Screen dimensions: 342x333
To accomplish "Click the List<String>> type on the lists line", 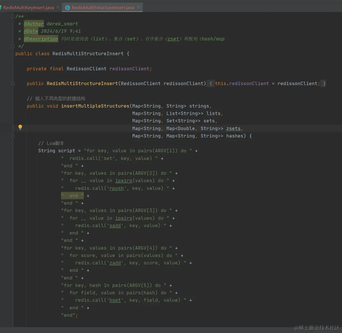I will coord(185,113).
